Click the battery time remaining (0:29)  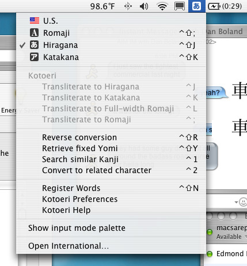(232, 6)
